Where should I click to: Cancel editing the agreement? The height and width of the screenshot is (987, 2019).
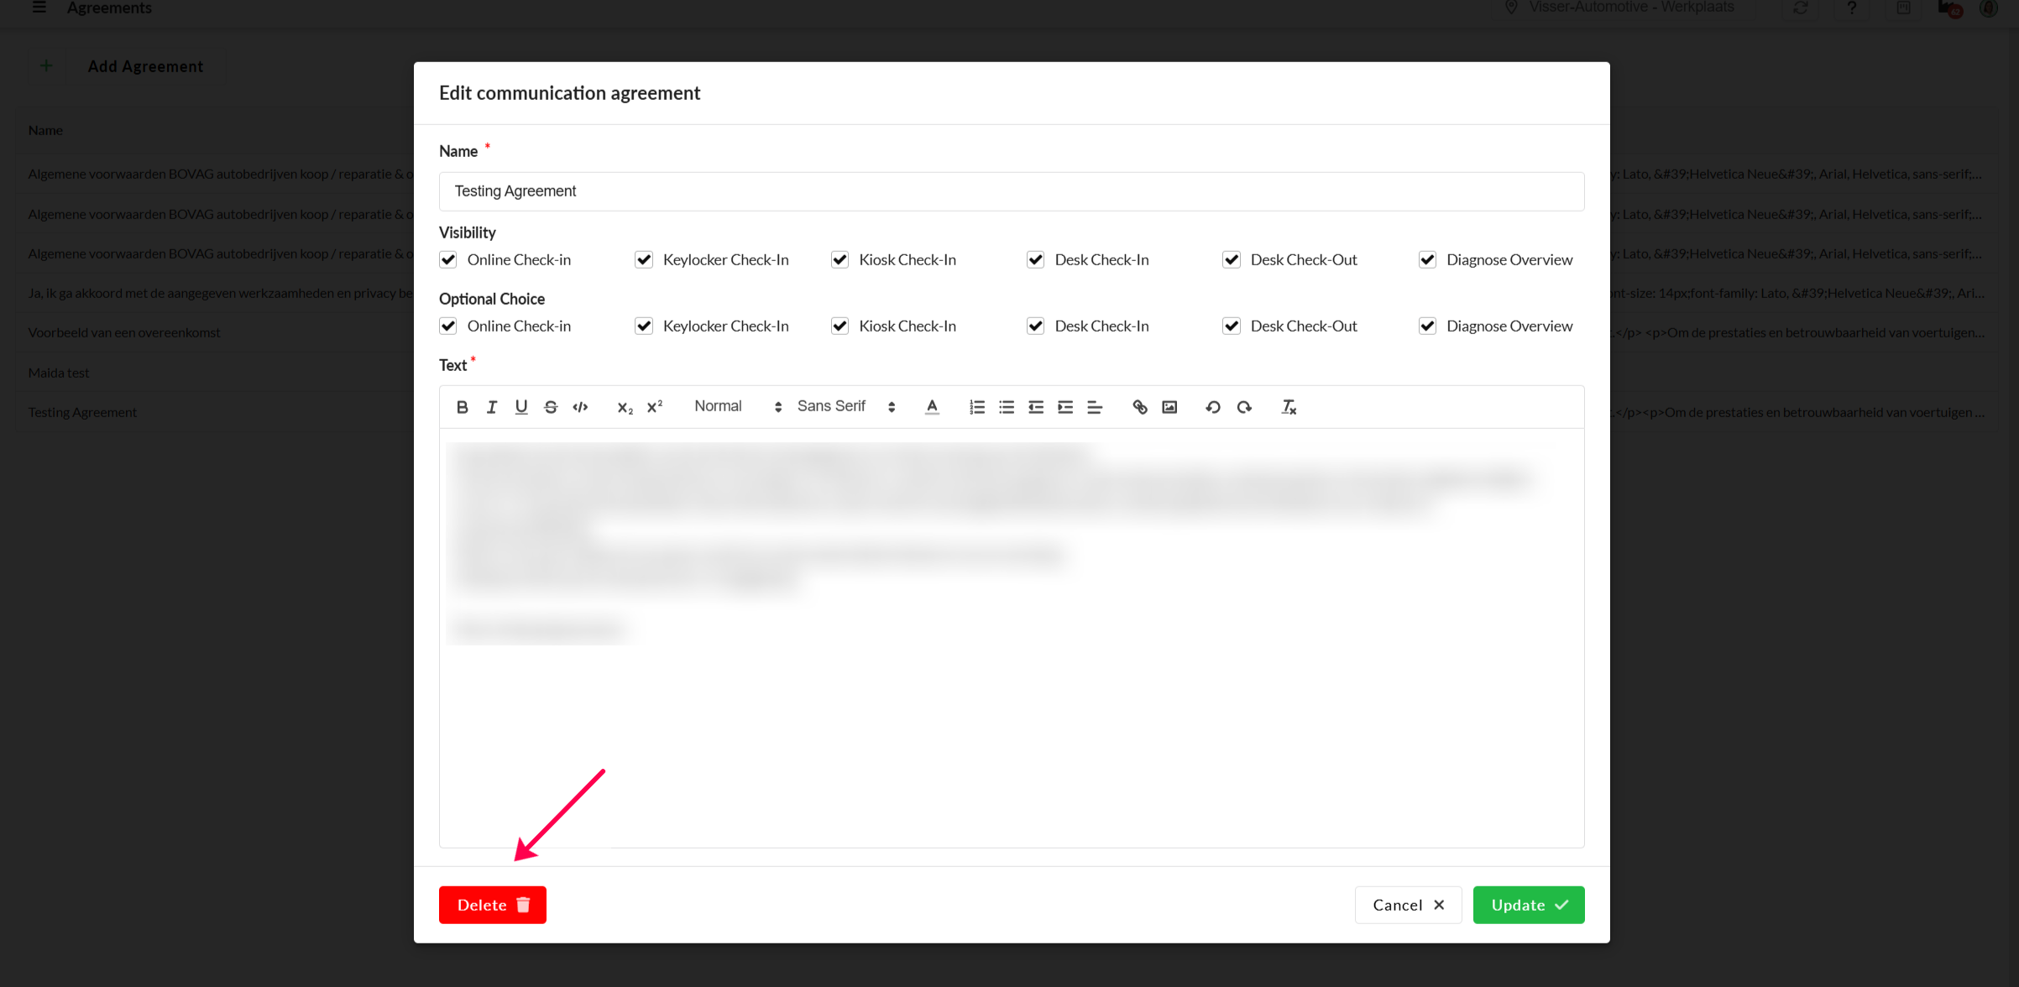tap(1408, 905)
